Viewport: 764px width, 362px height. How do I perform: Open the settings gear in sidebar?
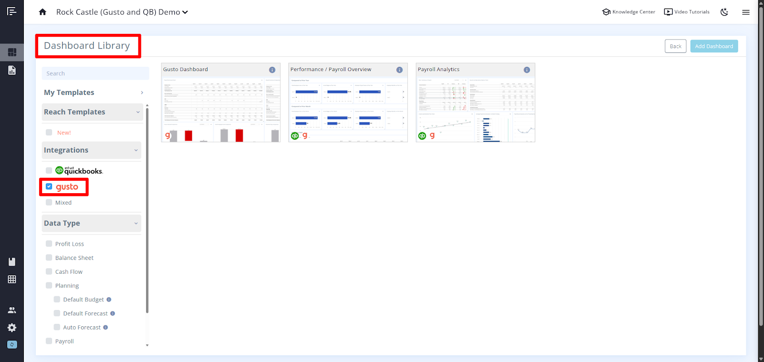coord(12,328)
